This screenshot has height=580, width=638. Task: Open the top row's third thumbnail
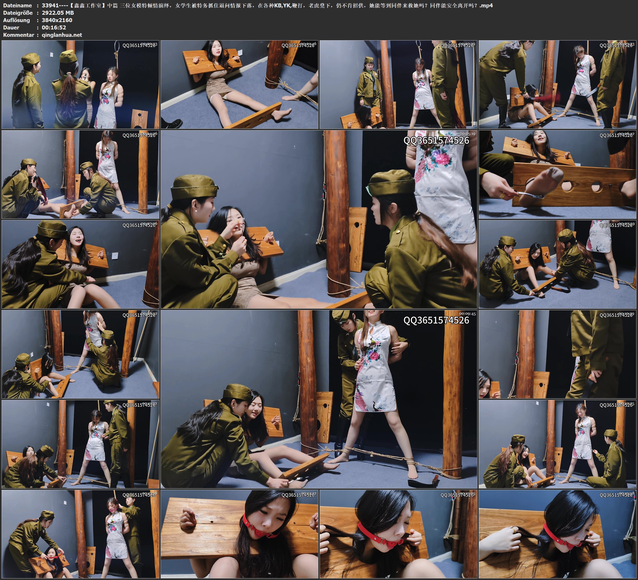pos(398,85)
